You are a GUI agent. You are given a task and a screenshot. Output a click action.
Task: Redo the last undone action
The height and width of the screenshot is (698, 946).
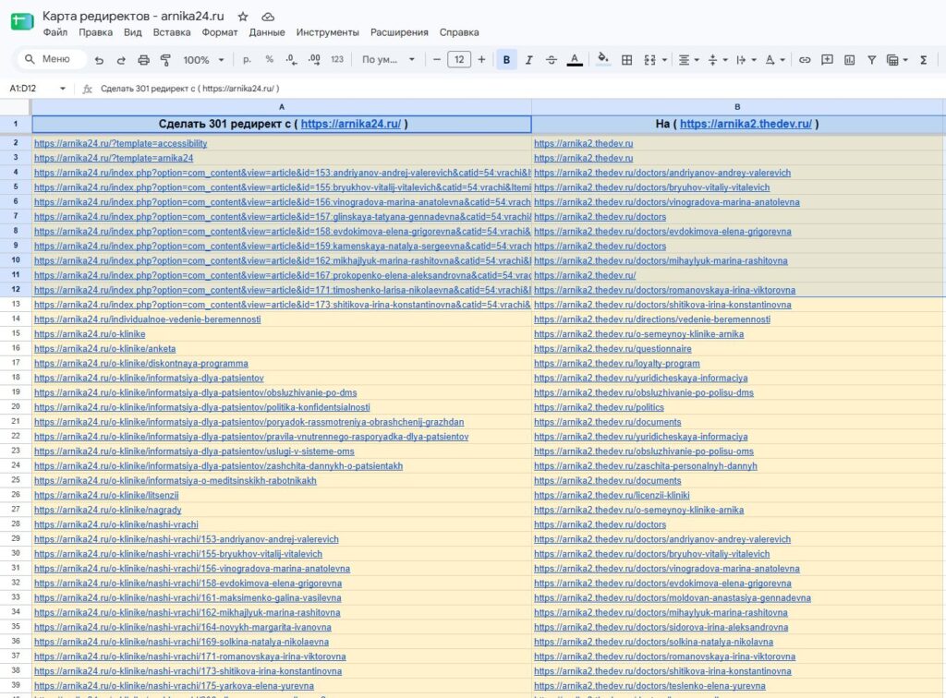tap(121, 60)
